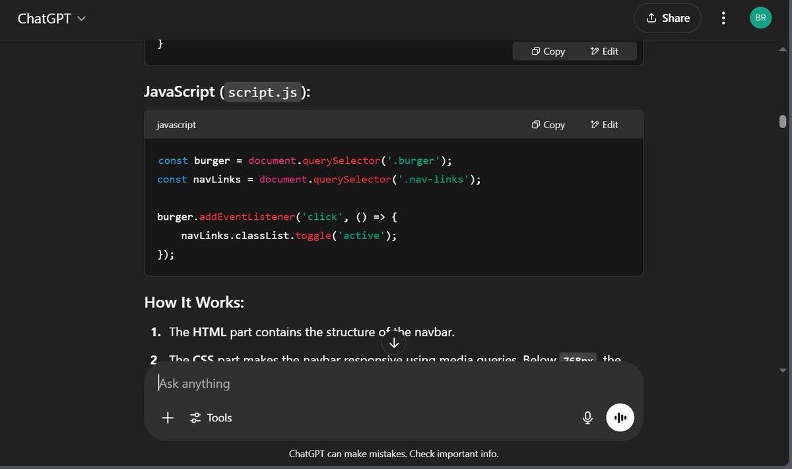Click the 'How It Works:' heading
The image size is (792, 469).
(195, 303)
